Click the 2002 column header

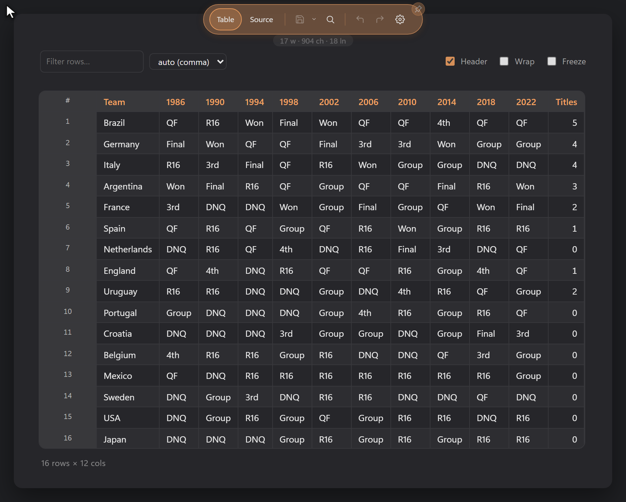(x=332, y=102)
